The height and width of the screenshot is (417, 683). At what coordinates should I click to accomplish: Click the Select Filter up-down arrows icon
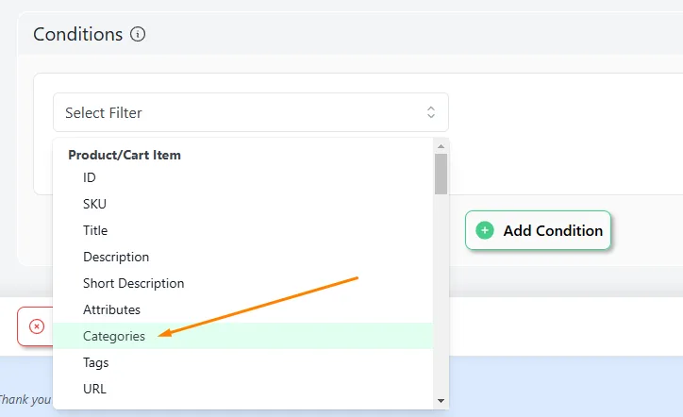click(431, 112)
